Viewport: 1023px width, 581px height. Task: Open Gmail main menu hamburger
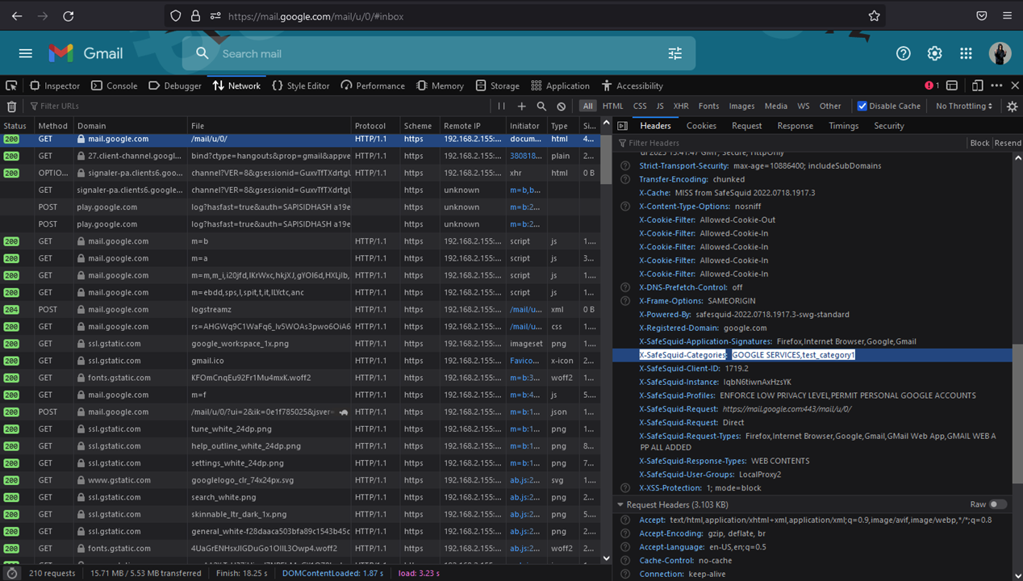click(x=26, y=53)
